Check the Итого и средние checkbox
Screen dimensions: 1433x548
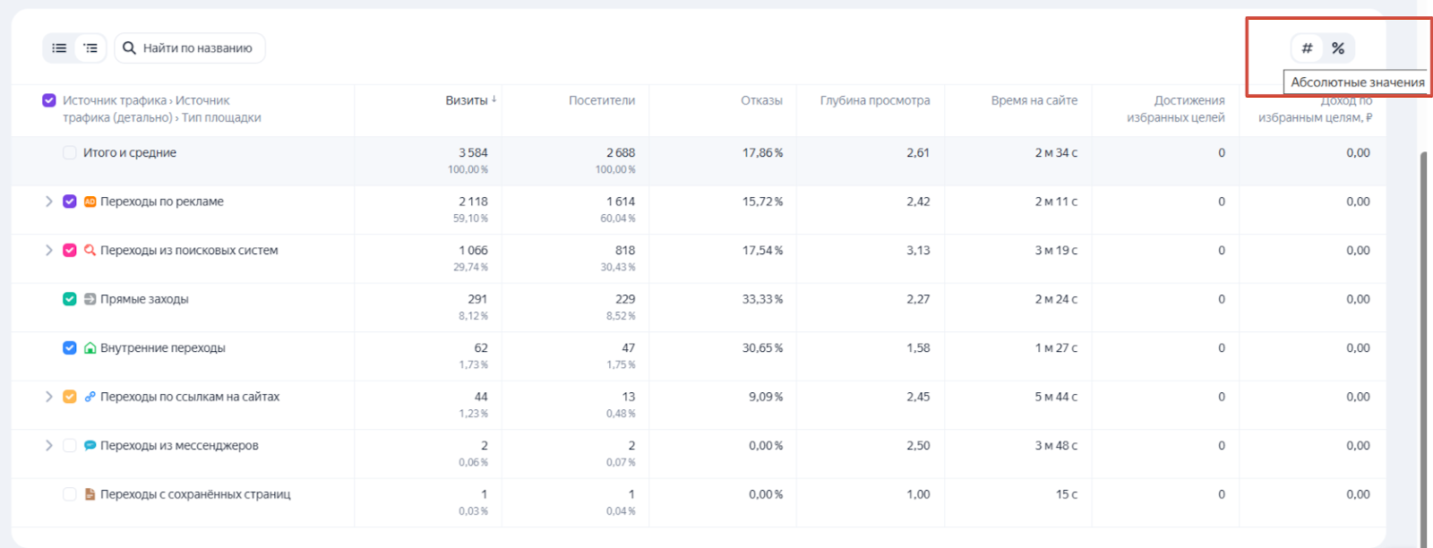pos(70,153)
